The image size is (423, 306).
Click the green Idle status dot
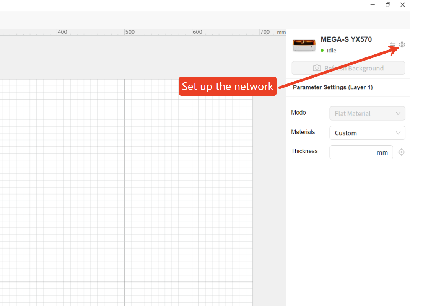[322, 51]
